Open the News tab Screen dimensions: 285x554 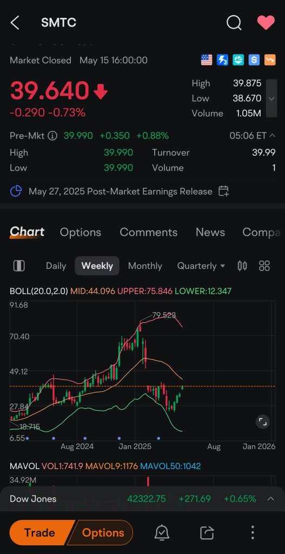(210, 232)
